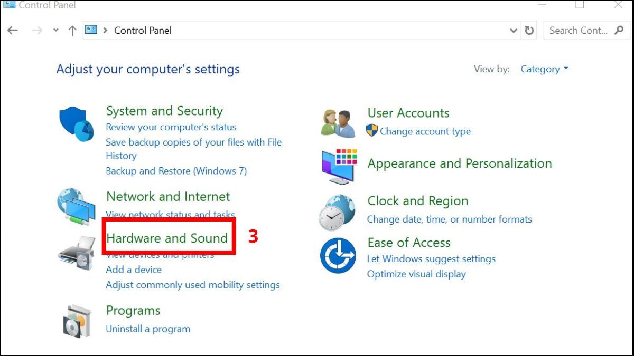
Task: Open Backup and Restore (Windows 7)
Action: 176,171
